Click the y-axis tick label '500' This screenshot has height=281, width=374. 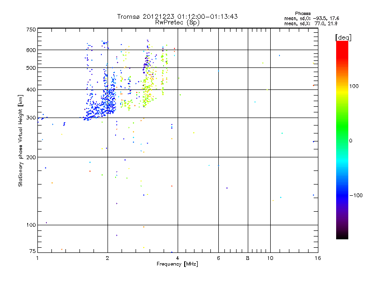[x=31, y=68]
